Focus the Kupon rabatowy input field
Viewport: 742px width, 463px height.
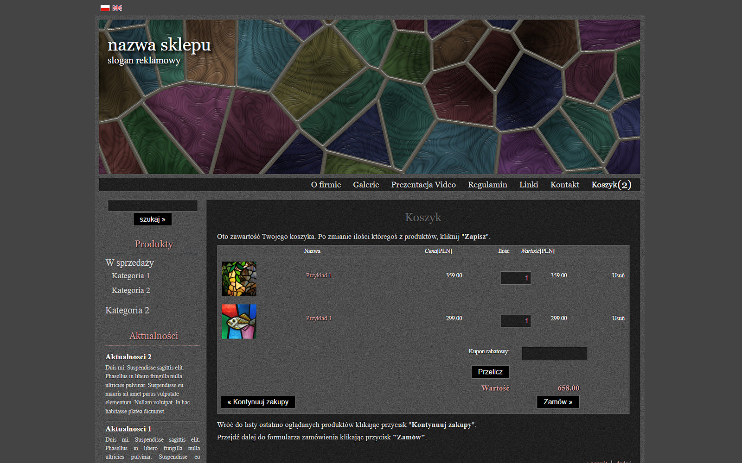[554, 353]
